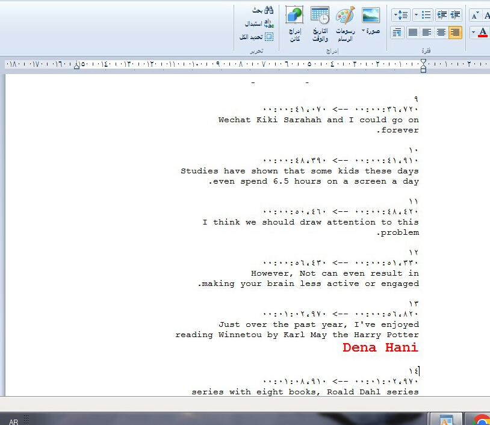The width and height of the screenshot is (490, 425).
Task: Click line 'series with eight books, Roald Dahl series'
Action: (x=305, y=392)
